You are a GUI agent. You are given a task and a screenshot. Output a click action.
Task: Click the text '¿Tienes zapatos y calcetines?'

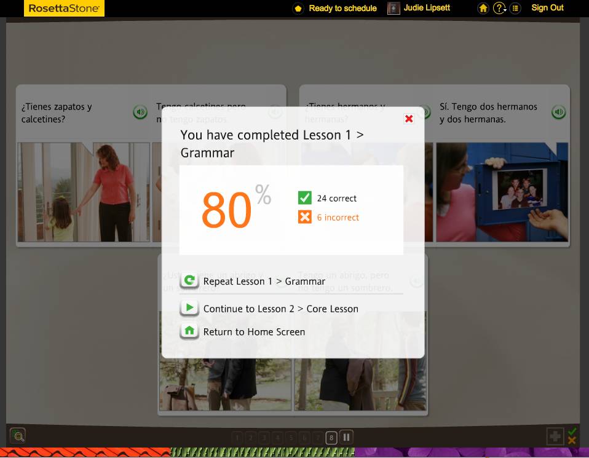point(57,113)
